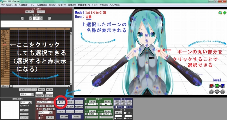Image resolution: width=227 pixels, height=120 pixels.
Task: Enable the くり返し repeat checkbox
Action: [x=125, y=113]
